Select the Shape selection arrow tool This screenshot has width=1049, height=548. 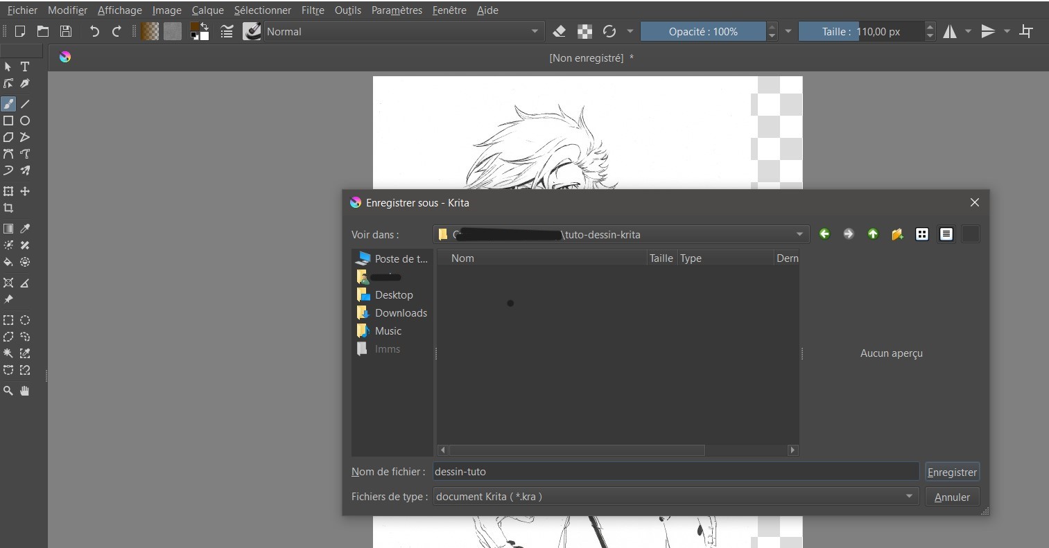click(x=8, y=67)
